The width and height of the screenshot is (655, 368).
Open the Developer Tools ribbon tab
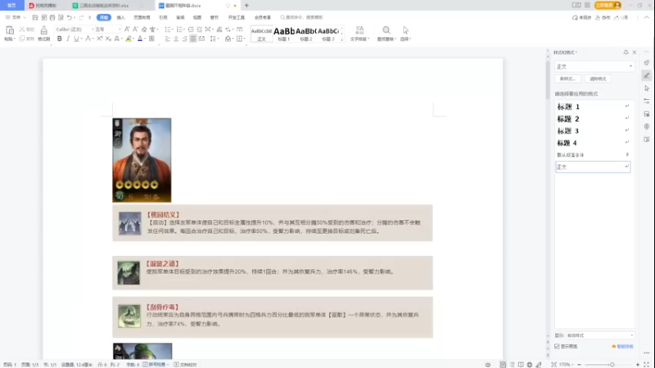(237, 17)
